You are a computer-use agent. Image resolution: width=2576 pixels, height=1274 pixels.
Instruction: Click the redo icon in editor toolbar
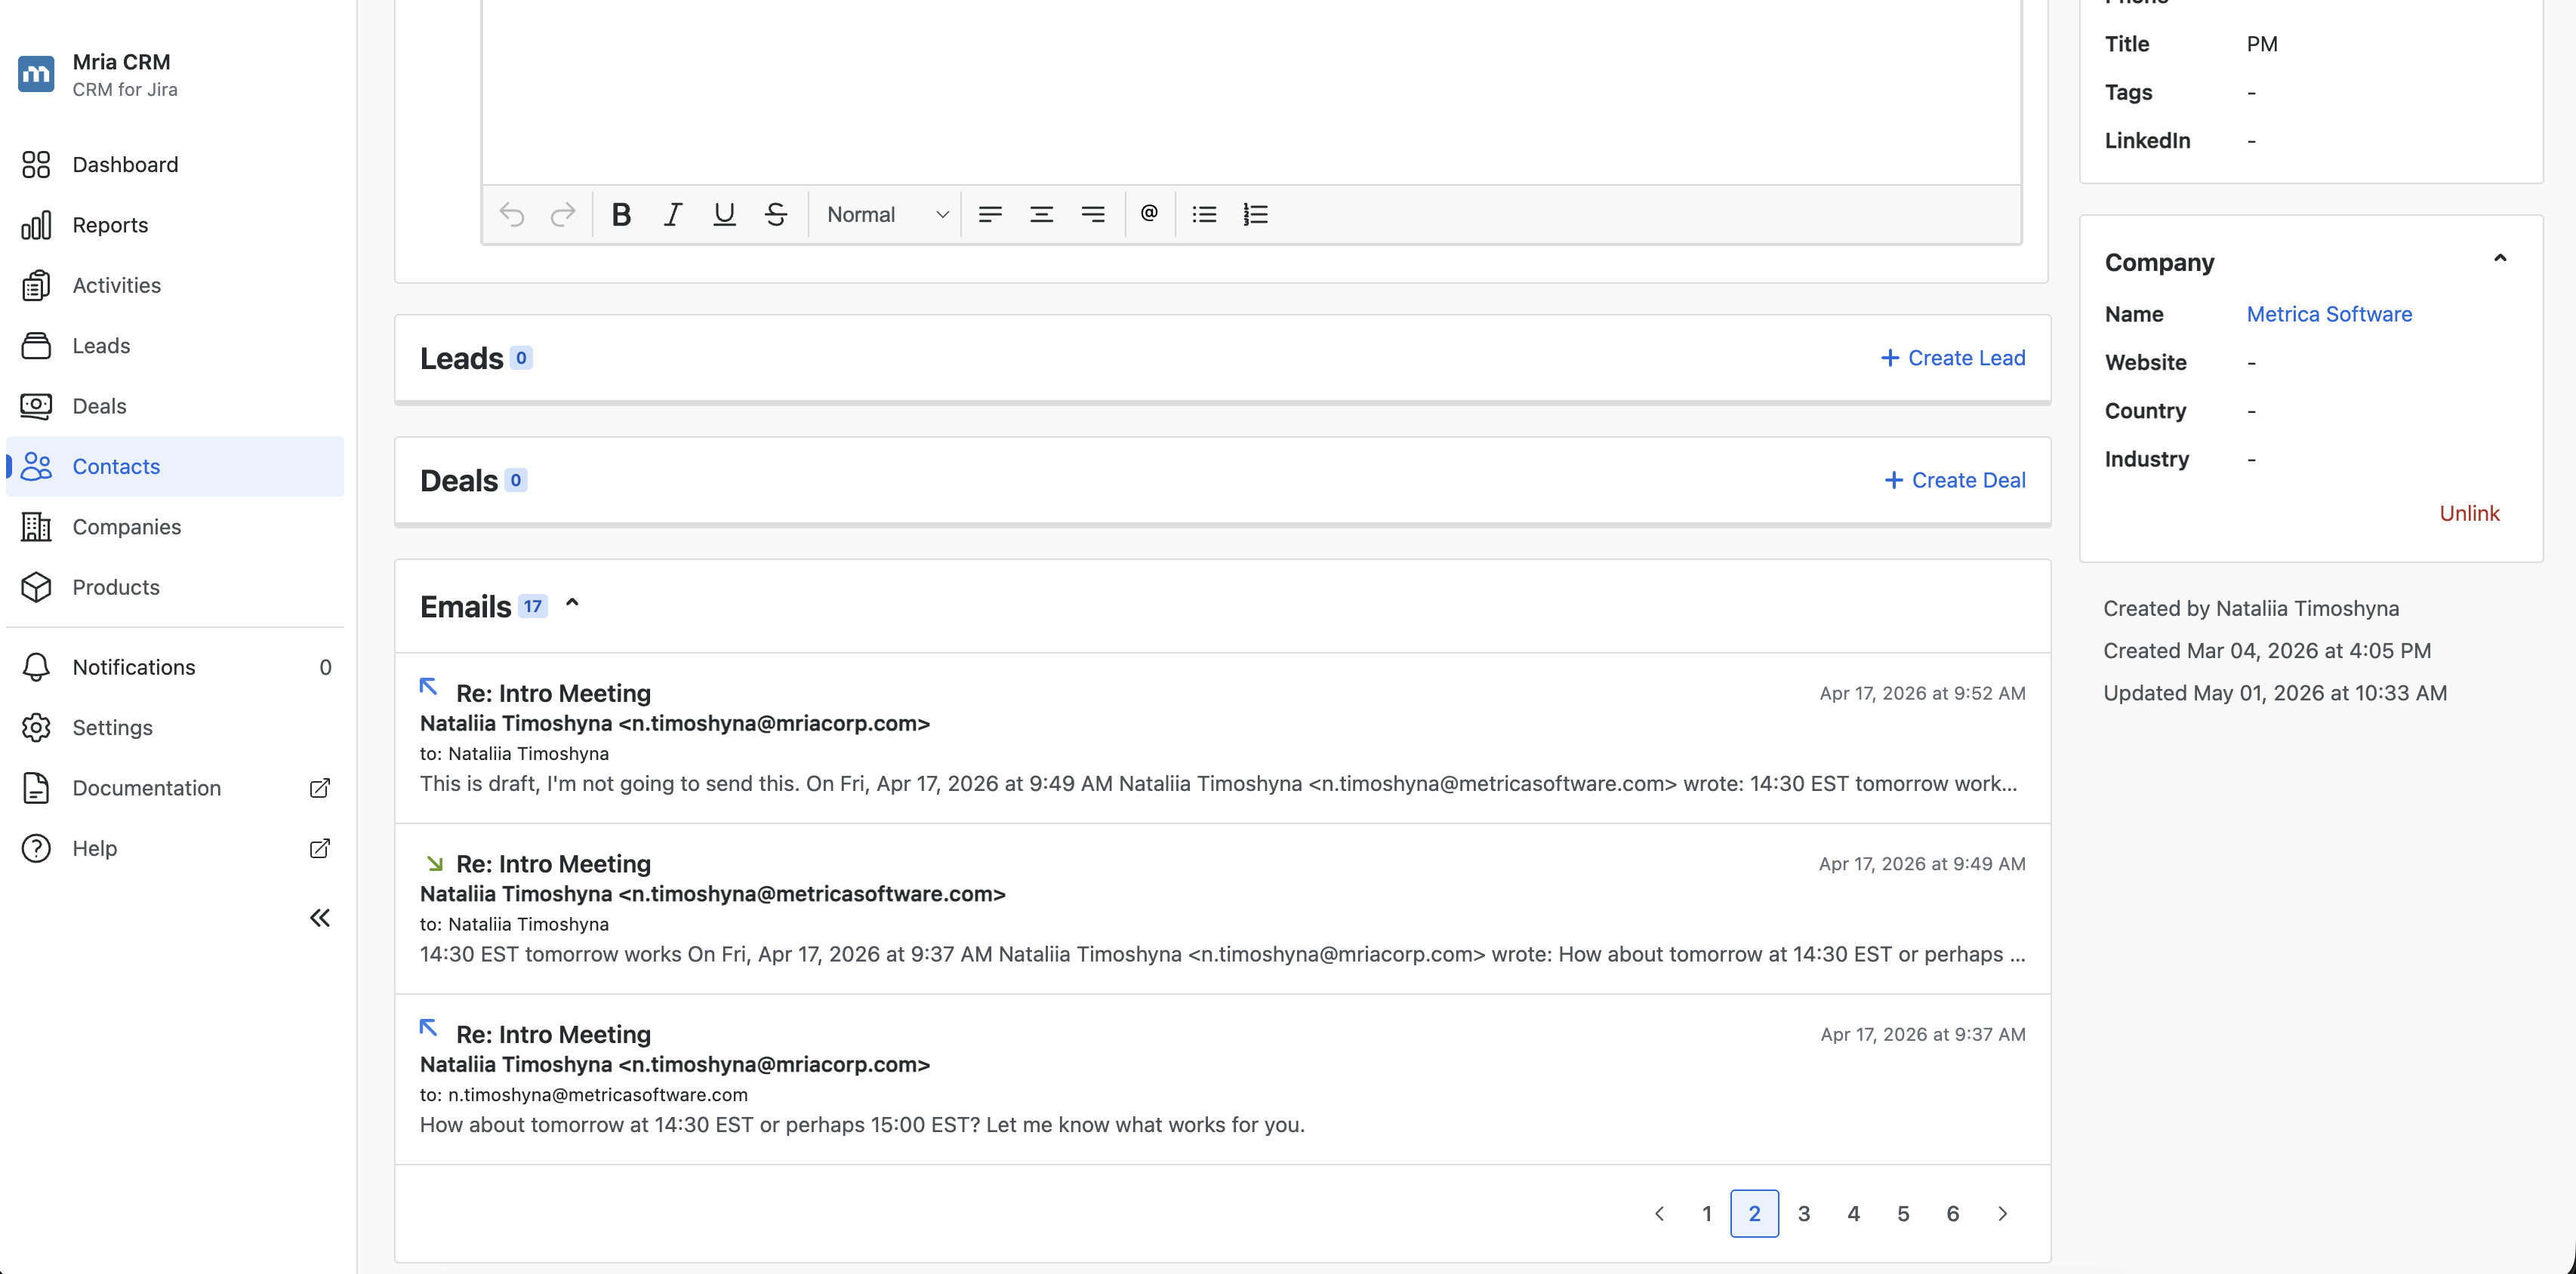click(x=563, y=214)
